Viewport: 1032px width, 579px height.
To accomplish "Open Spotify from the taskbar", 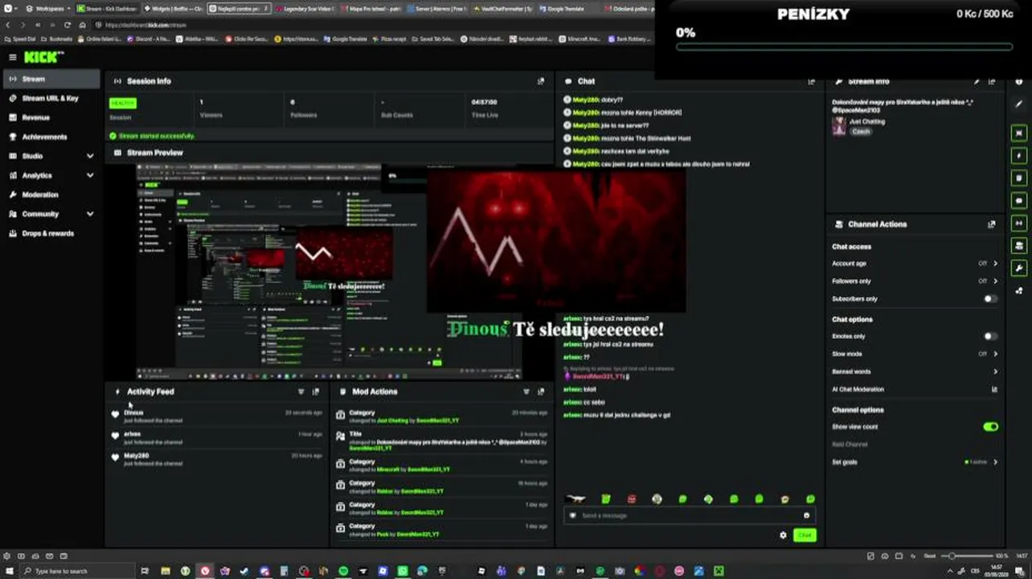I will point(343,571).
